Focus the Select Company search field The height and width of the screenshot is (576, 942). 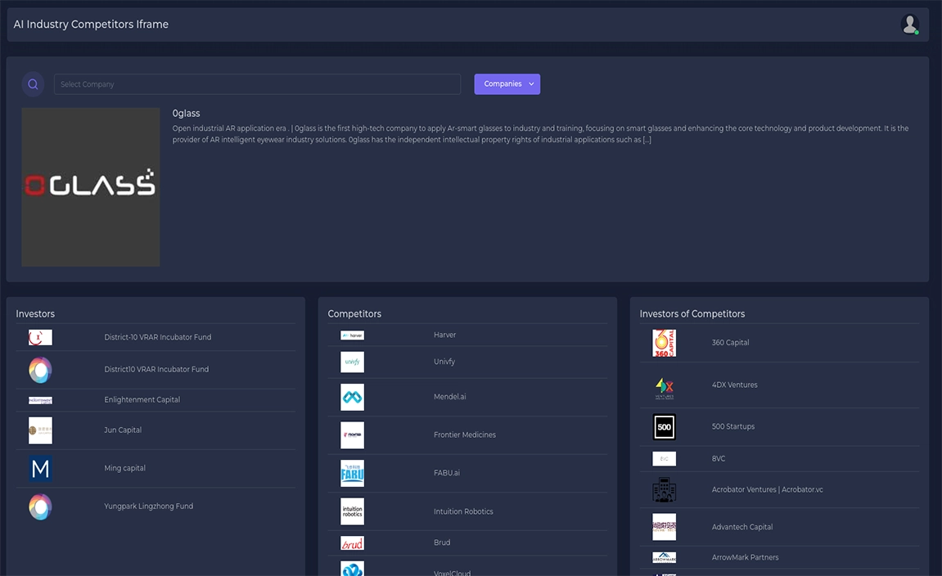(257, 84)
